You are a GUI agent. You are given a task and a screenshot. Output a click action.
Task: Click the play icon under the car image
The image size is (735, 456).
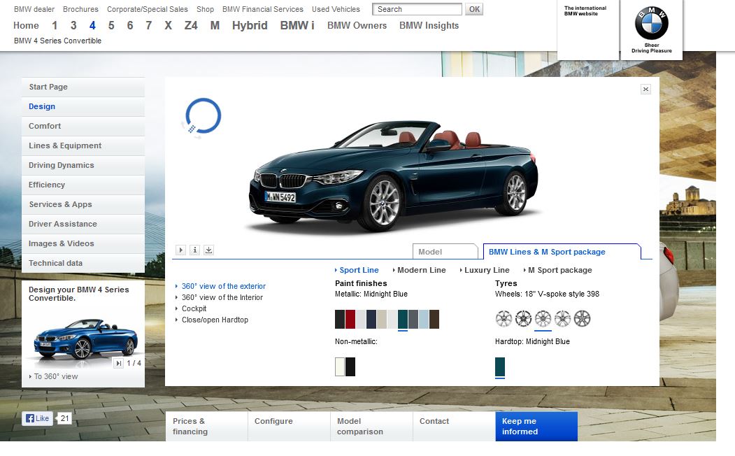[x=181, y=250]
